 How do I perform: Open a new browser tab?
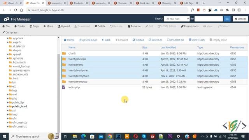point(204,3)
